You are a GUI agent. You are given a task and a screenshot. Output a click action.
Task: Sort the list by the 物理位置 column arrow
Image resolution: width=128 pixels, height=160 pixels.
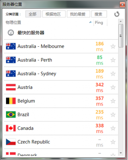91,22
